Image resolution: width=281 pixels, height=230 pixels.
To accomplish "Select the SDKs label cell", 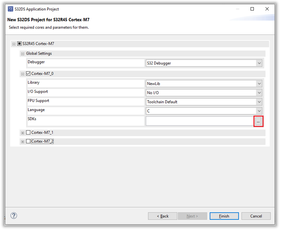I will (x=86, y=122).
